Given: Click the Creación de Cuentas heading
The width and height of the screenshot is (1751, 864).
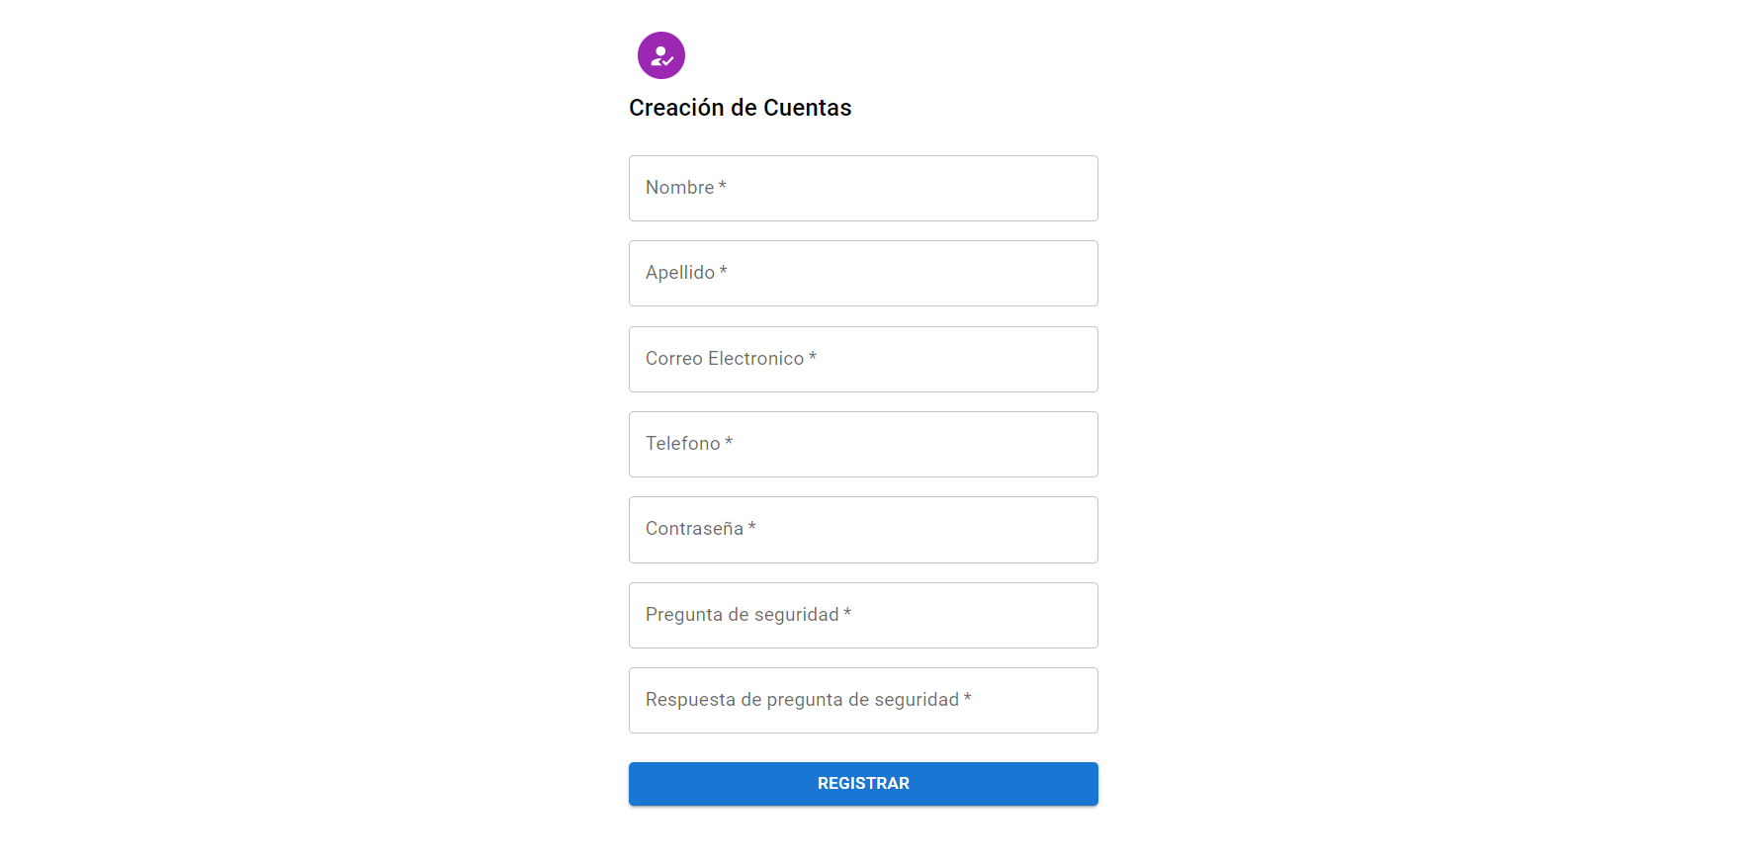Looking at the screenshot, I should (x=741, y=107).
